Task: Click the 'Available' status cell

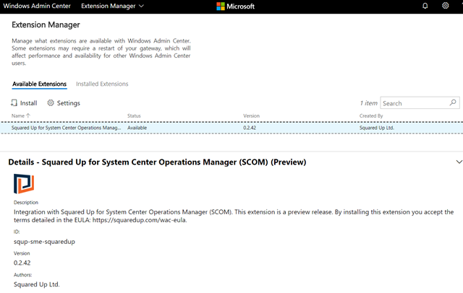Action: coord(137,128)
